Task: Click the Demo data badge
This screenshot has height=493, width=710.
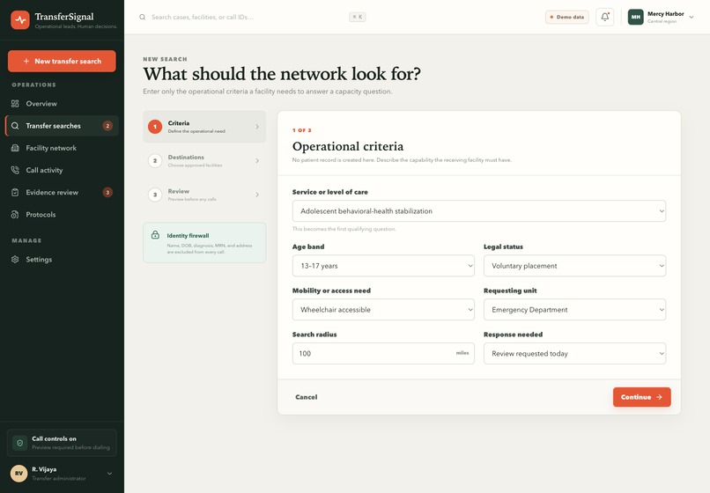Action: [x=567, y=17]
